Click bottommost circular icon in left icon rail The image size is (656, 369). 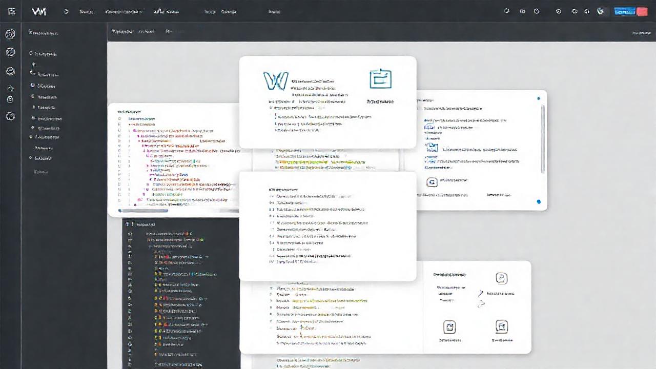coord(10,117)
